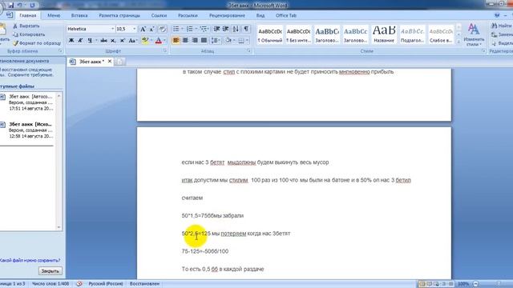This screenshot has height=288, width=513.
Task: Apply the Обычный style
Action: click(x=270, y=34)
